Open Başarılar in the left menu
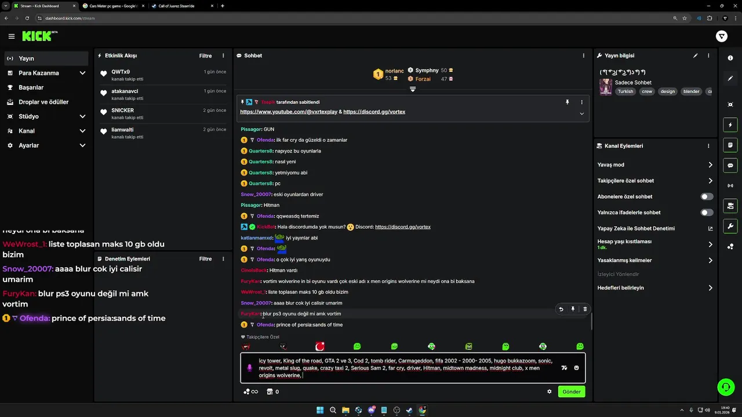Image resolution: width=742 pixels, height=417 pixels. click(x=46, y=87)
